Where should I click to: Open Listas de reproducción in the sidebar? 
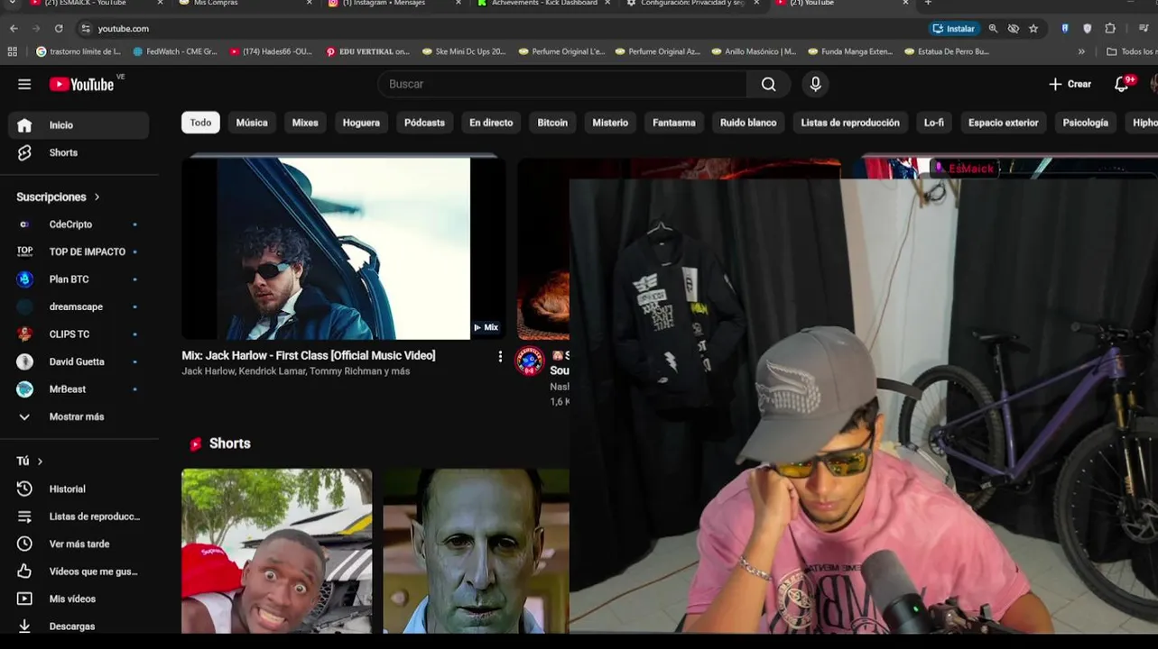pyautogui.click(x=79, y=516)
